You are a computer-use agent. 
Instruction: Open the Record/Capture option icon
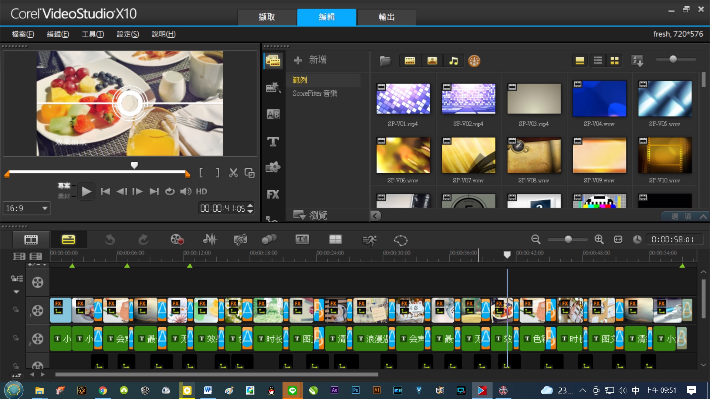coord(177,240)
